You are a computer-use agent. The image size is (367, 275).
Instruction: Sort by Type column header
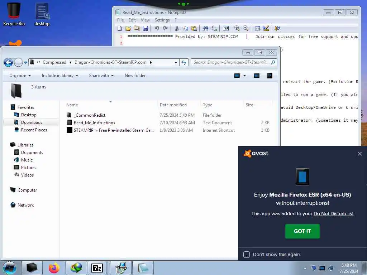click(x=208, y=105)
